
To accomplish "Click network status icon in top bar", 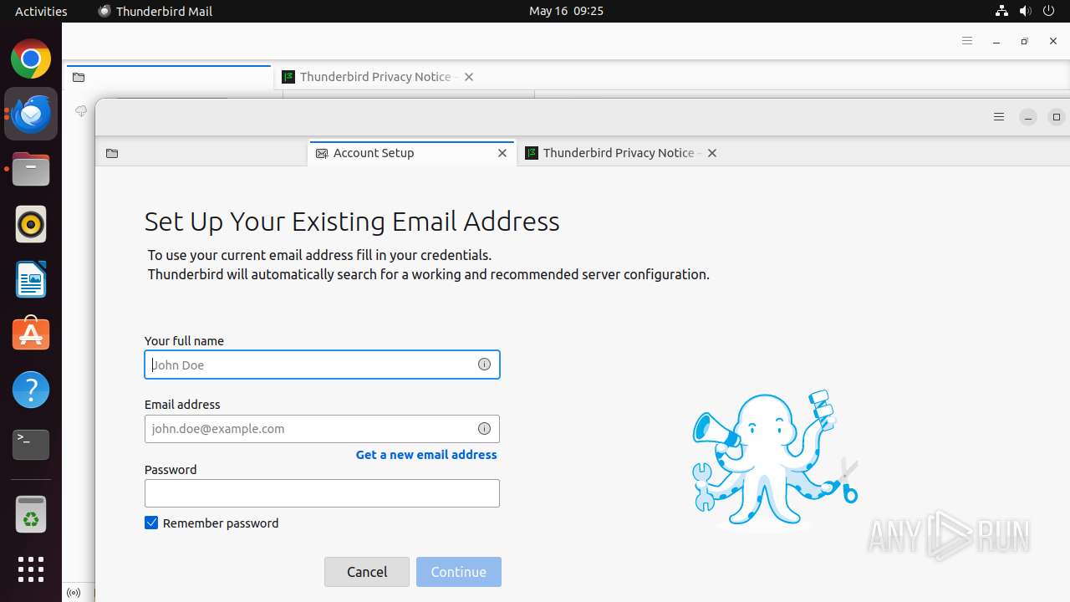I will (x=1001, y=11).
